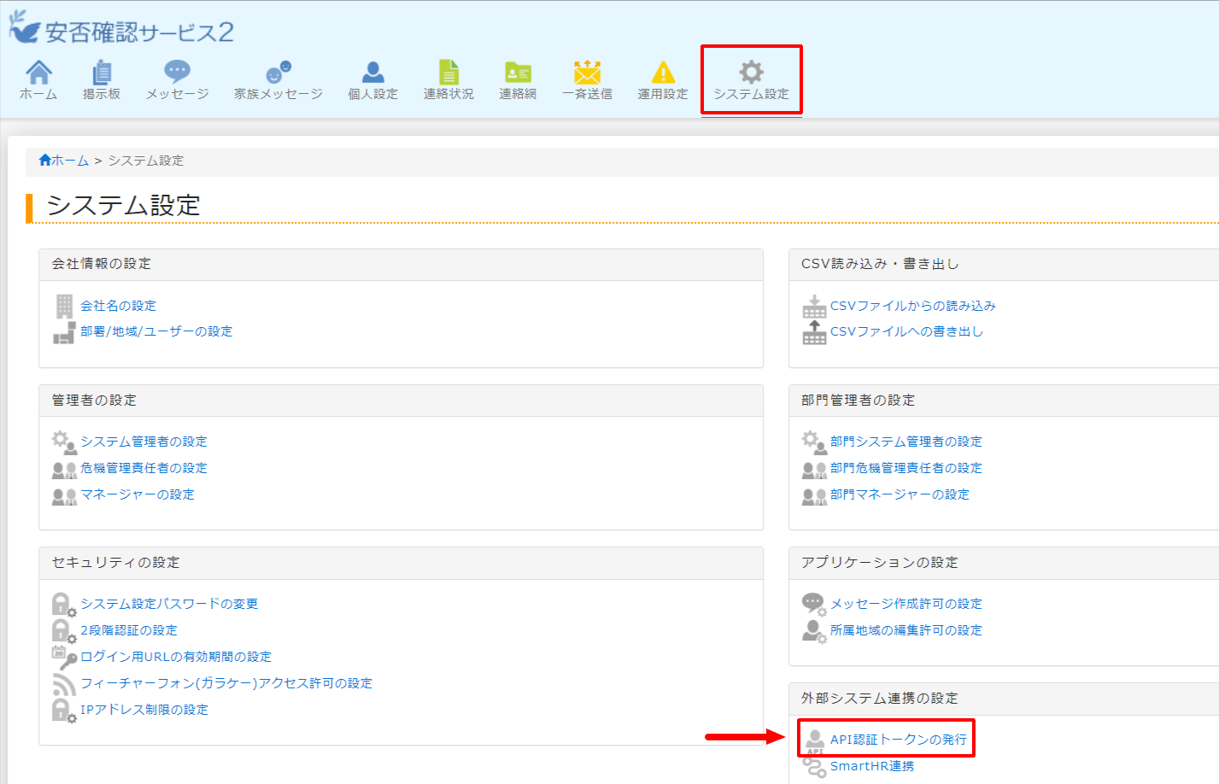Open フィーチャーフォン(ガラケー)アクセス許可の設定 link
Screen dimensions: 1219x784
(226, 683)
